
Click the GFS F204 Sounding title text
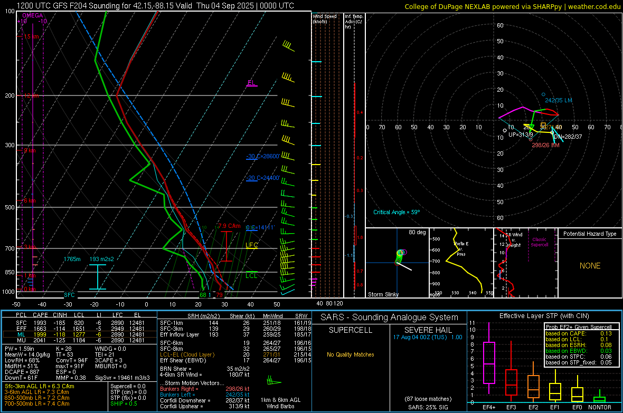click(x=155, y=6)
